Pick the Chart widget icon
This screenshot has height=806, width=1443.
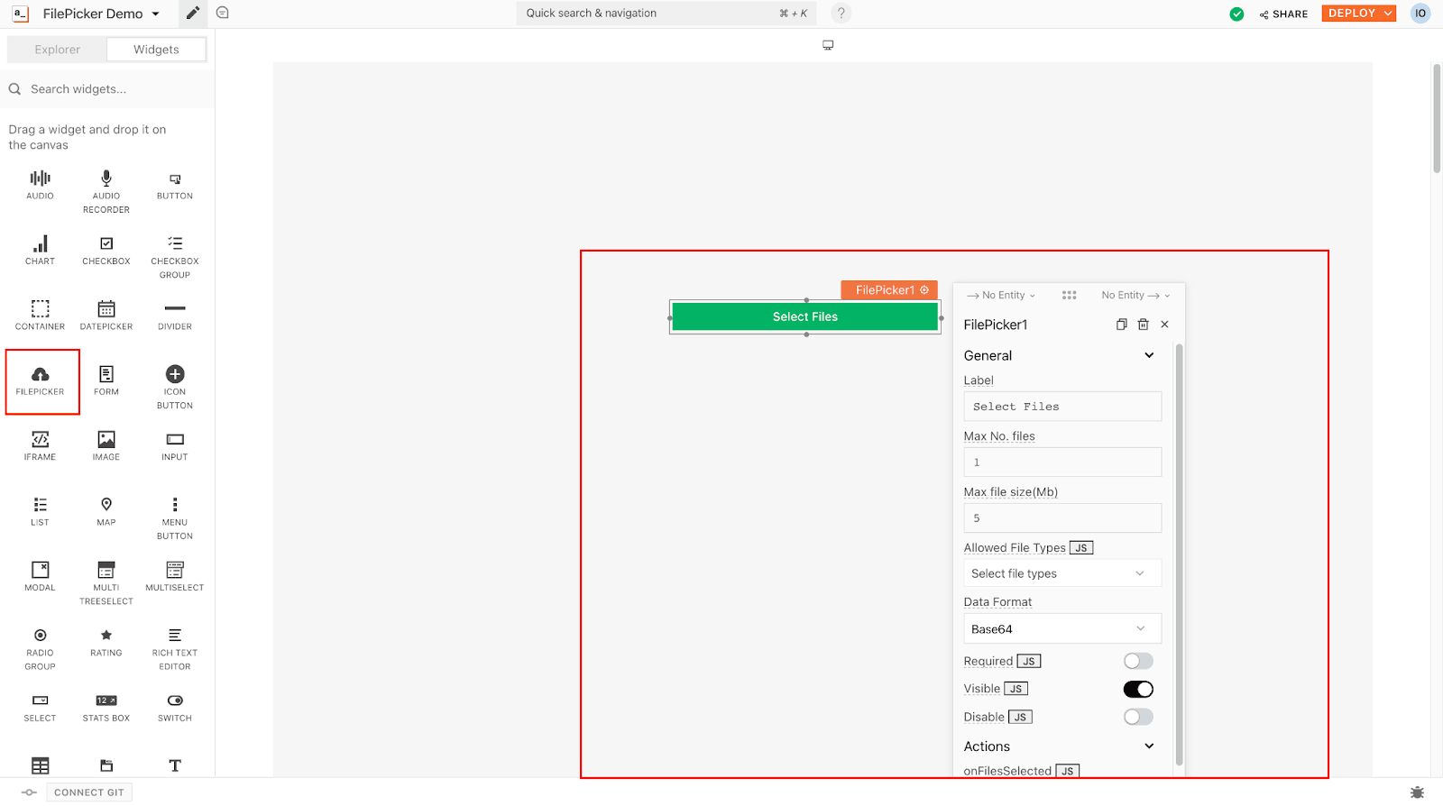(40, 245)
